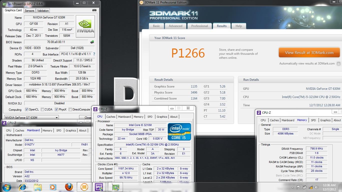
Task: Launch Firefox from the taskbar
Action: click(69, 187)
